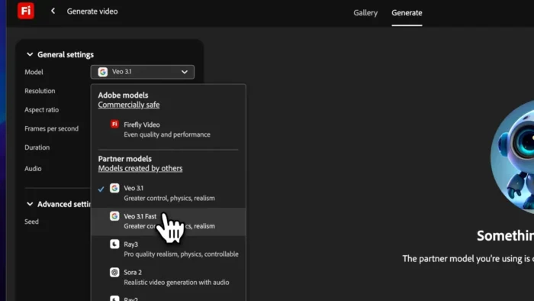Click 'Realistic video generation with audio' text
The image size is (534, 301).
[176, 282]
